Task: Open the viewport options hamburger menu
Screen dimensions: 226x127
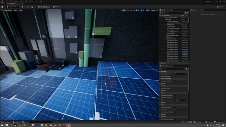Action: (x=2, y=10)
